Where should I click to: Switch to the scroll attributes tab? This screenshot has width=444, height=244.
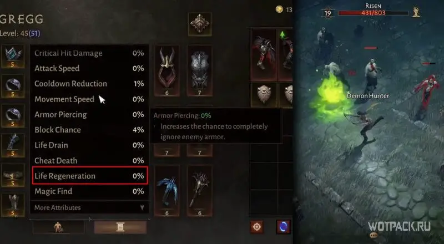(x=120, y=227)
